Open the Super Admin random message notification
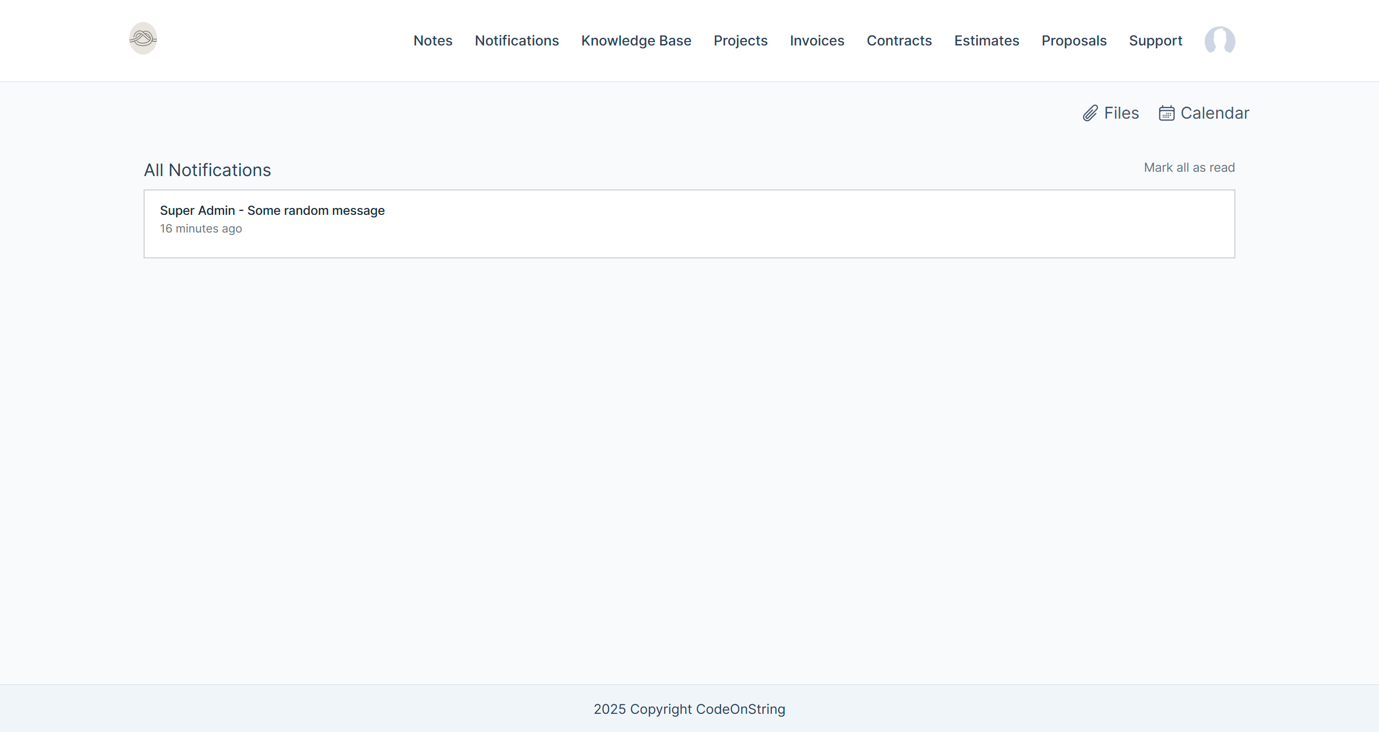Image resolution: width=1379 pixels, height=732 pixels. [272, 211]
